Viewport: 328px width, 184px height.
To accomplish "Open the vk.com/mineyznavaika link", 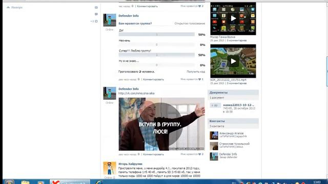I will click(x=136, y=93).
